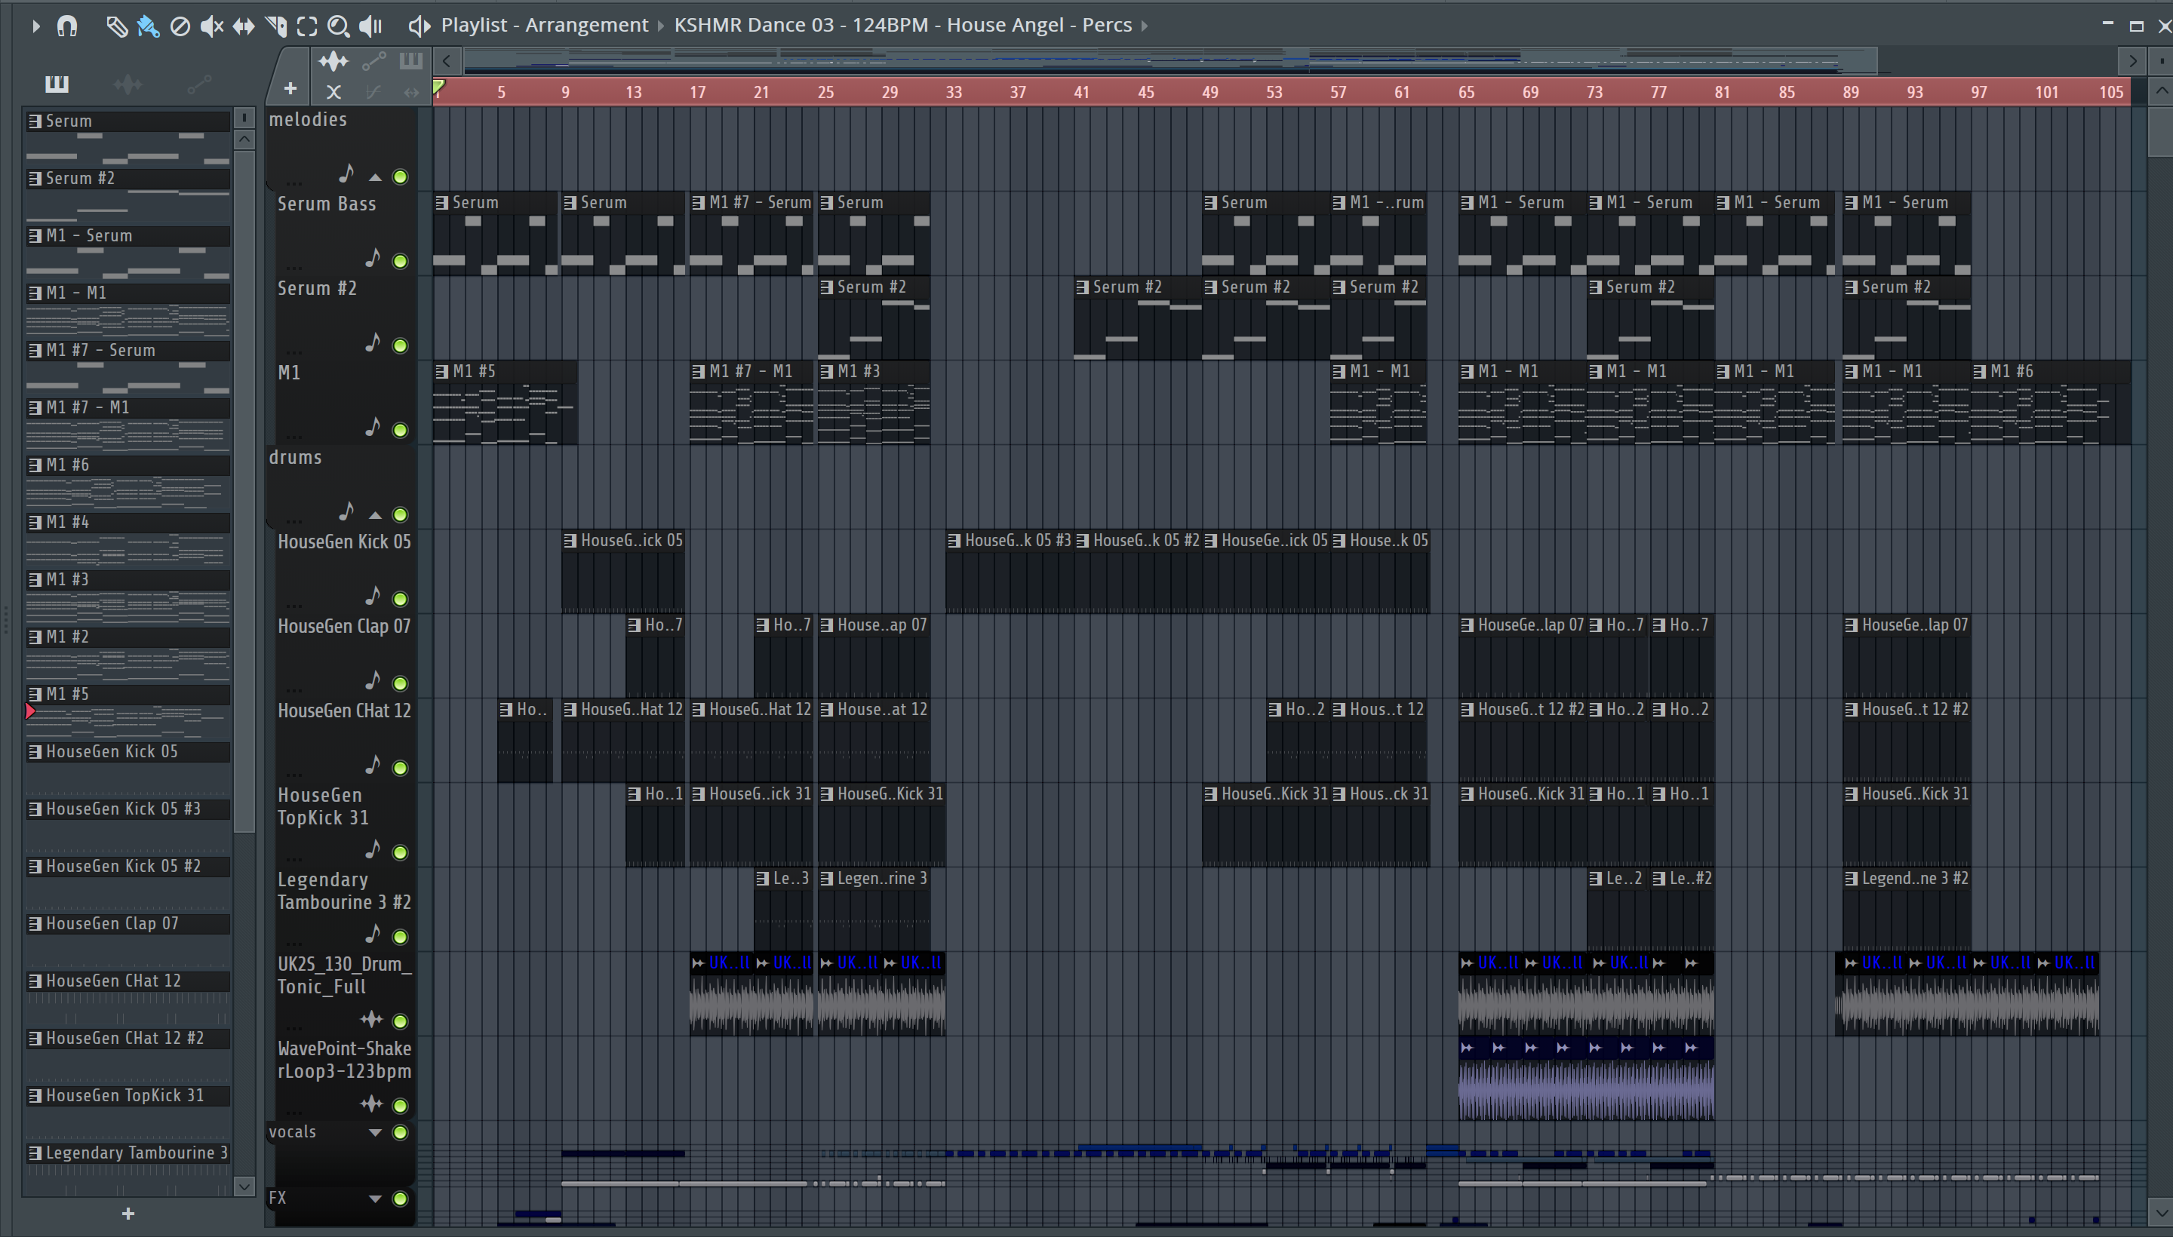The width and height of the screenshot is (2173, 1237).
Task: Click the picker panel vertical scrollbar
Action: (x=244, y=493)
